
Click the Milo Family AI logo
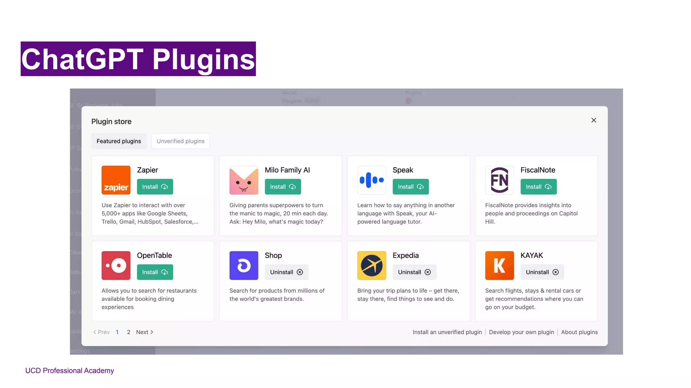point(244,180)
